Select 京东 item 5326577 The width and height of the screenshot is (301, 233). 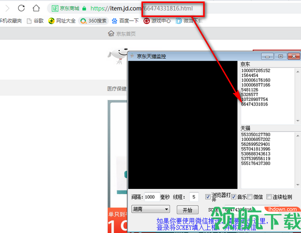250,94
